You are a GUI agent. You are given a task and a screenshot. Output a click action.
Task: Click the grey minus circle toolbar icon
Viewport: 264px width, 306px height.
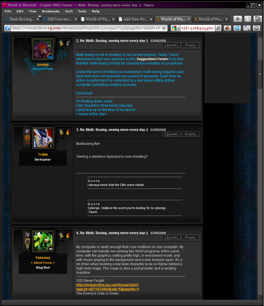point(257,28)
